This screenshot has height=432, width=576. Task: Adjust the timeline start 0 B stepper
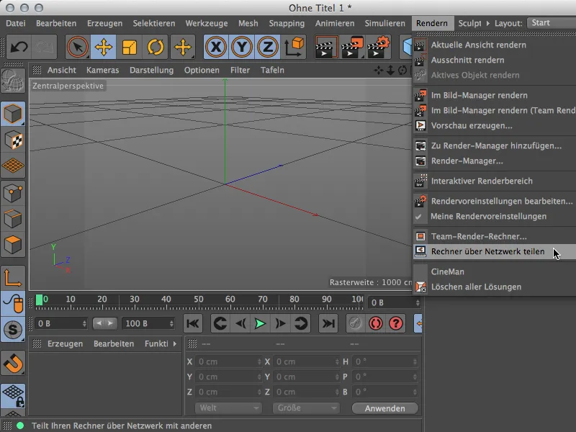click(x=84, y=323)
